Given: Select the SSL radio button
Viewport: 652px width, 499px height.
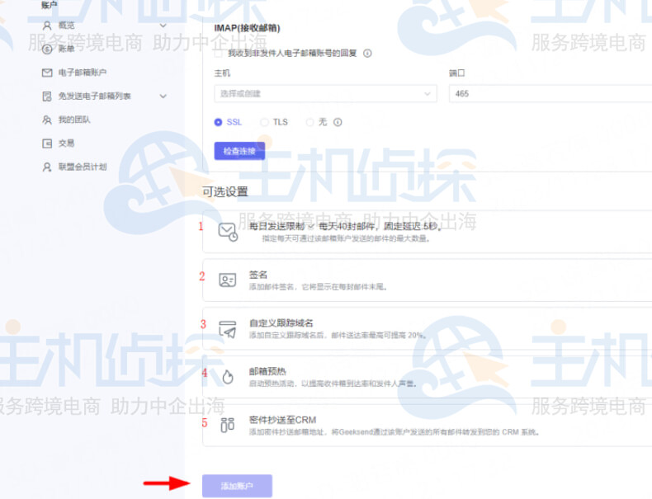Looking at the screenshot, I should (x=219, y=122).
